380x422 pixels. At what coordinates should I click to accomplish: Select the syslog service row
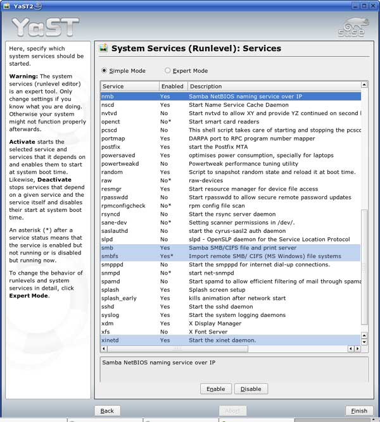(x=231, y=315)
